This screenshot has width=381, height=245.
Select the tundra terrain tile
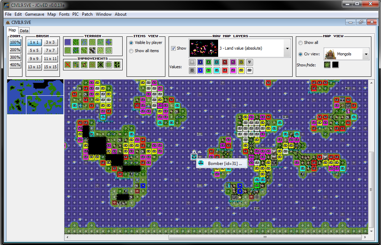(101, 42)
